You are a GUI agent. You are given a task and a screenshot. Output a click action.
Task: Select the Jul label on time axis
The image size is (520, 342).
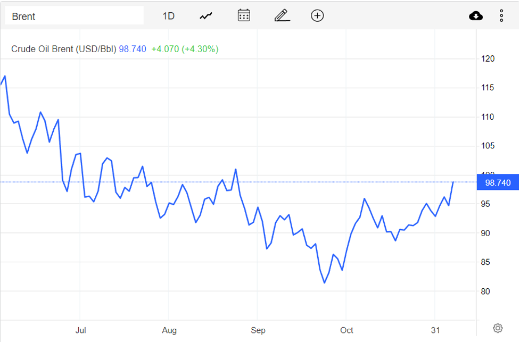pyautogui.click(x=80, y=330)
